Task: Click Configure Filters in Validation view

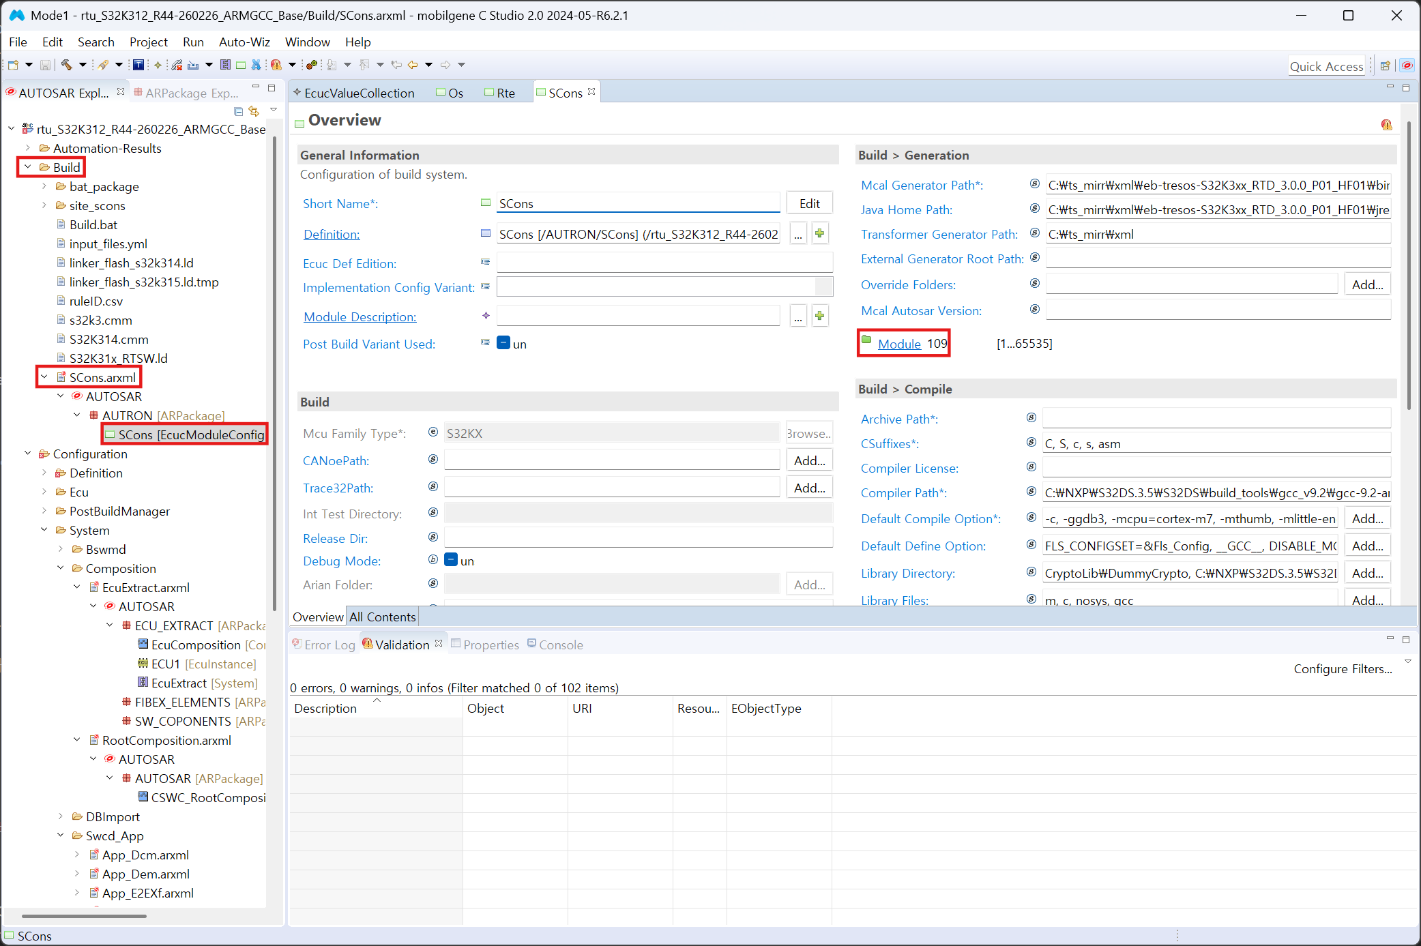Action: pyautogui.click(x=1343, y=668)
